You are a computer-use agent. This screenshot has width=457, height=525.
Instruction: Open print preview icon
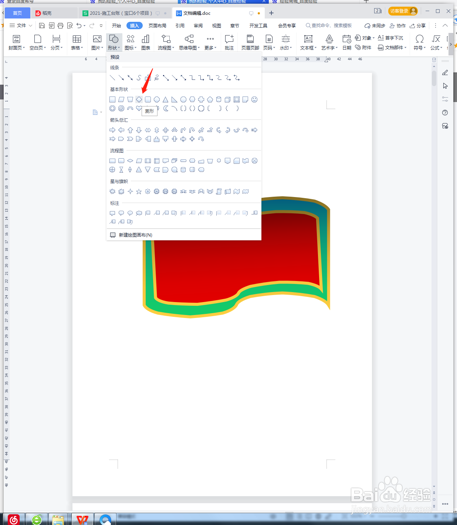[x=70, y=26]
